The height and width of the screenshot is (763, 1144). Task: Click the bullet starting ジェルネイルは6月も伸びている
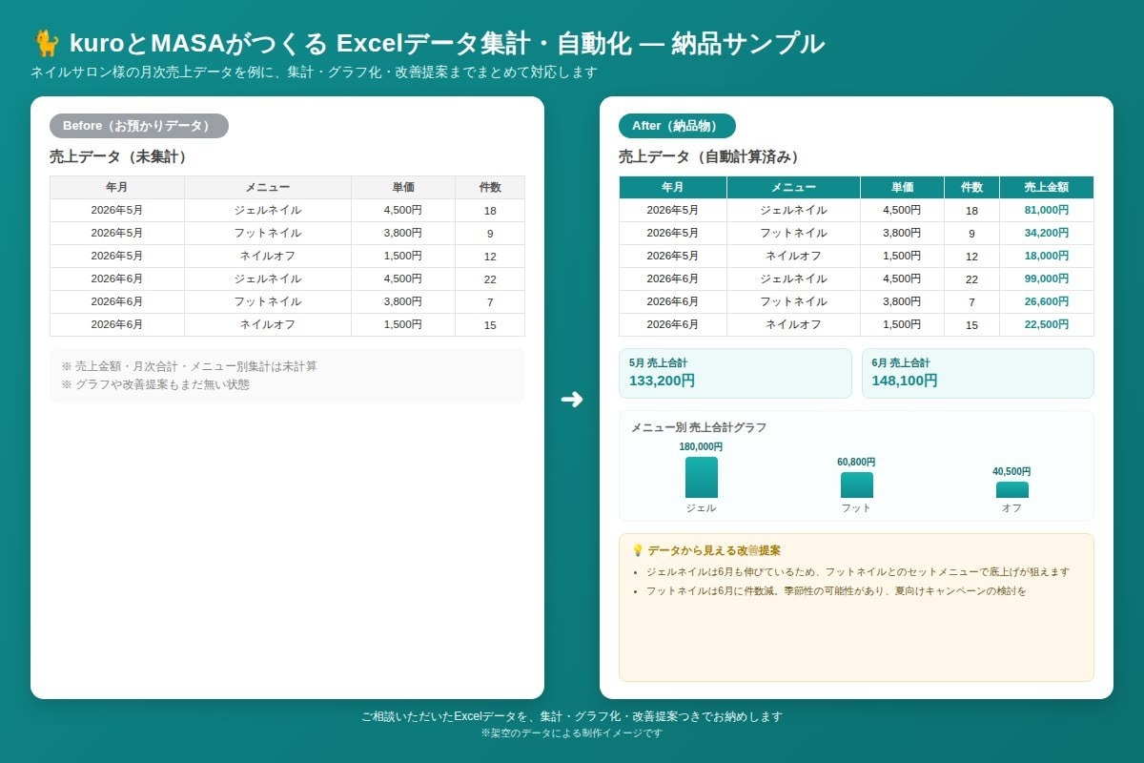tap(857, 572)
